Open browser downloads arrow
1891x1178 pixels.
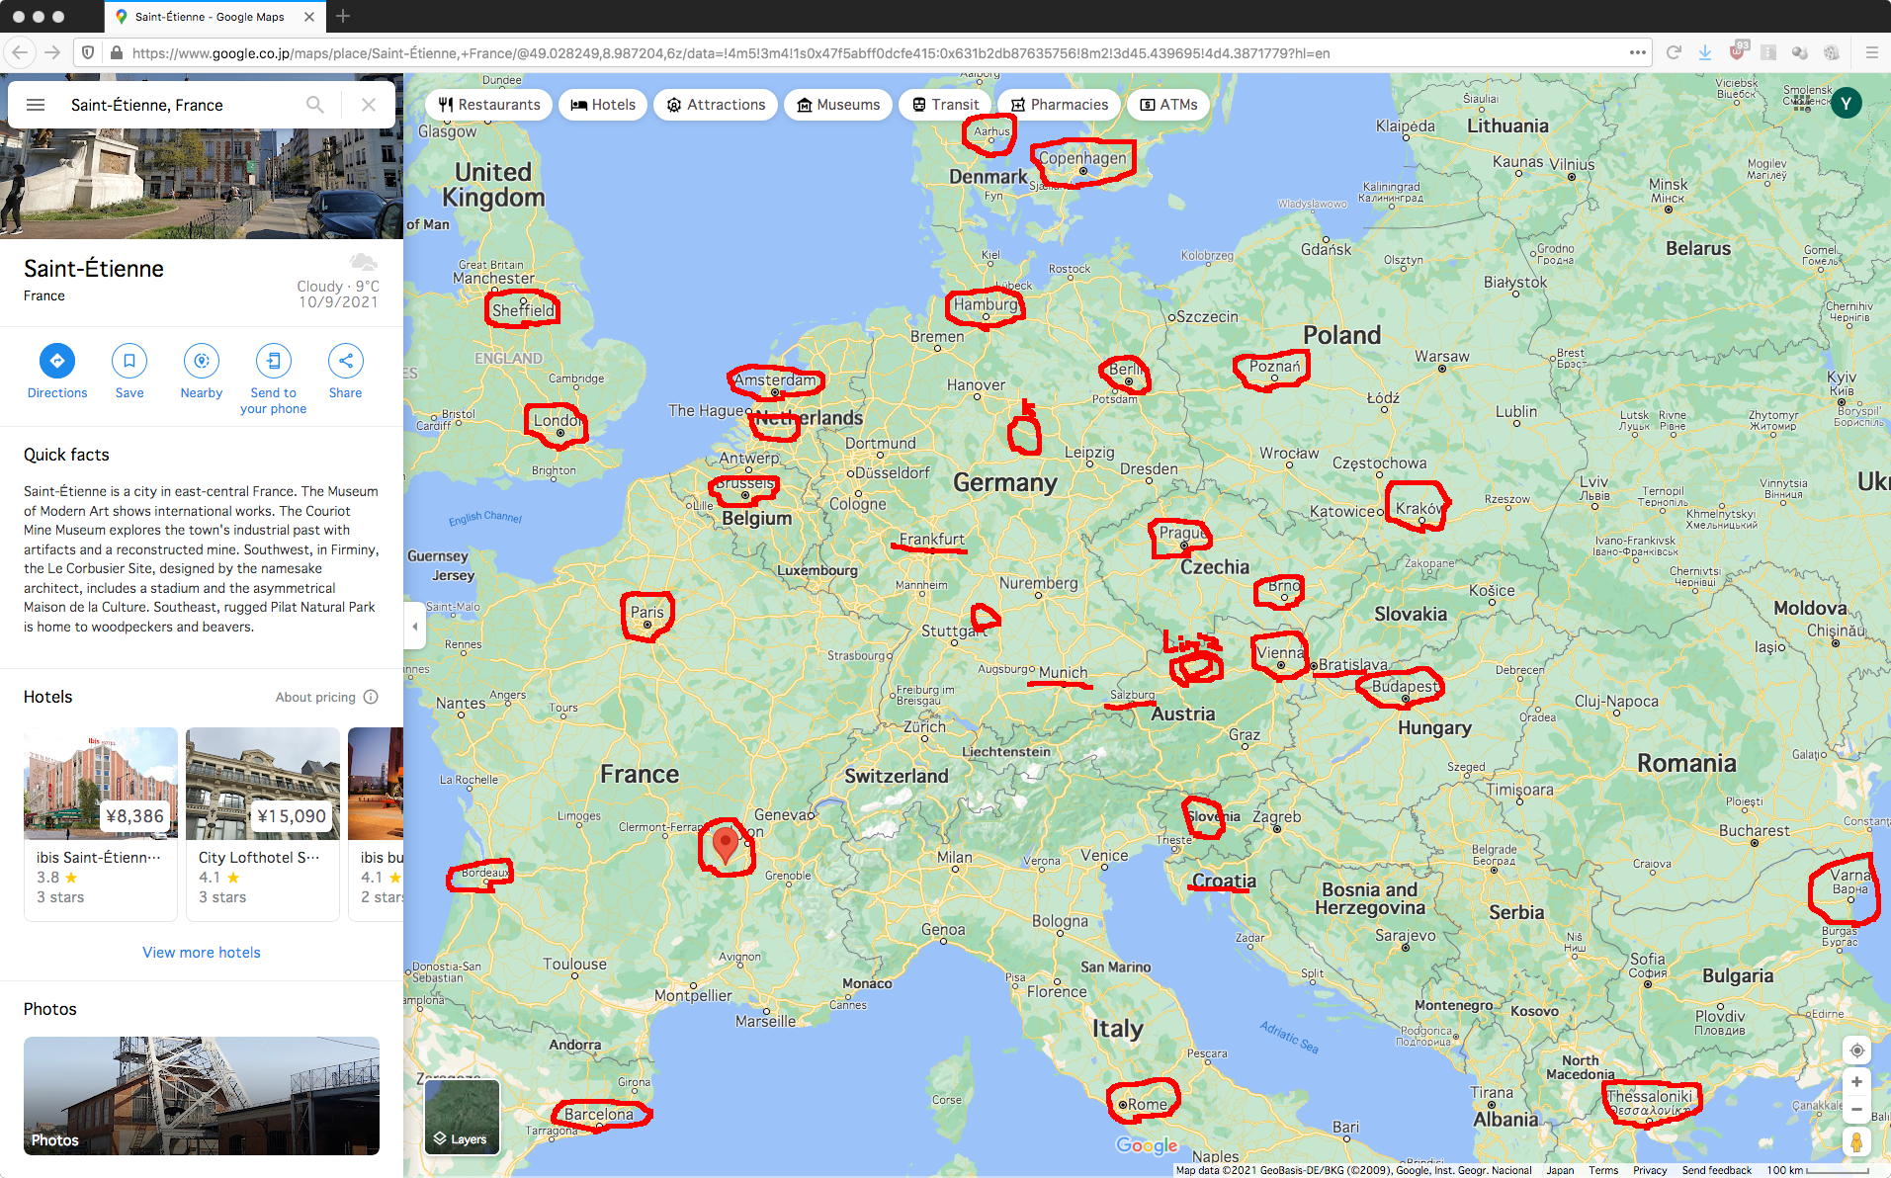pyautogui.click(x=1705, y=52)
